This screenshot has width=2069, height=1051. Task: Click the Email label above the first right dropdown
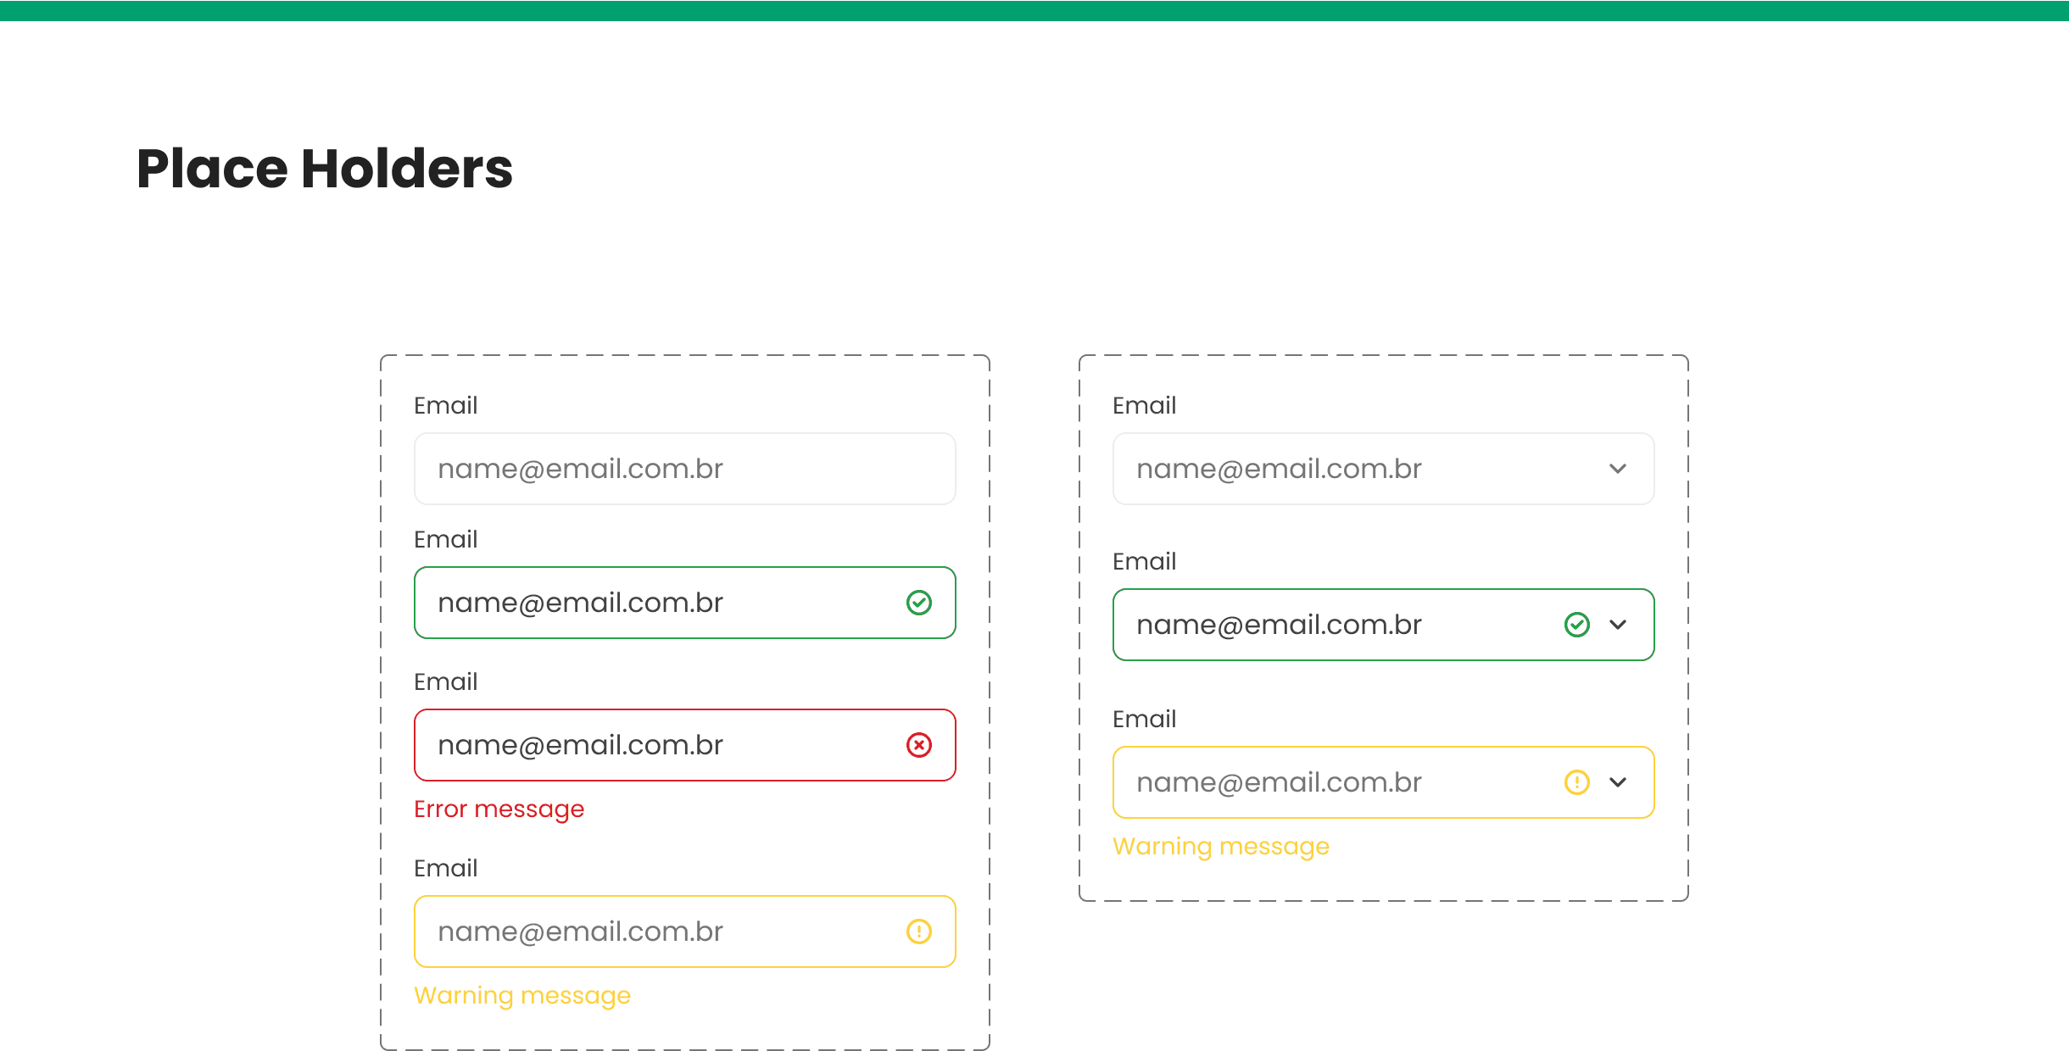point(1144,405)
